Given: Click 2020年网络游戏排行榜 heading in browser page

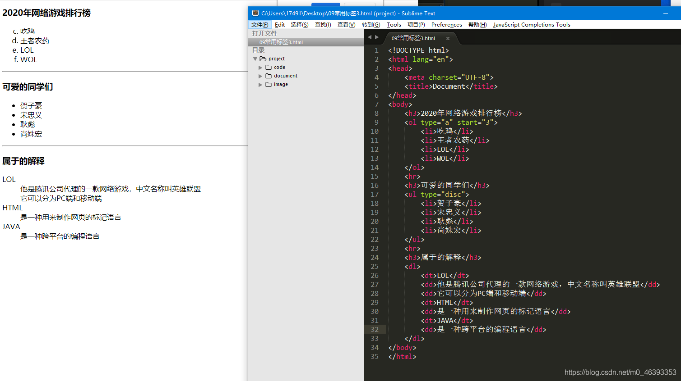Looking at the screenshot, I should pyautogui.click(x=46, y=13).
